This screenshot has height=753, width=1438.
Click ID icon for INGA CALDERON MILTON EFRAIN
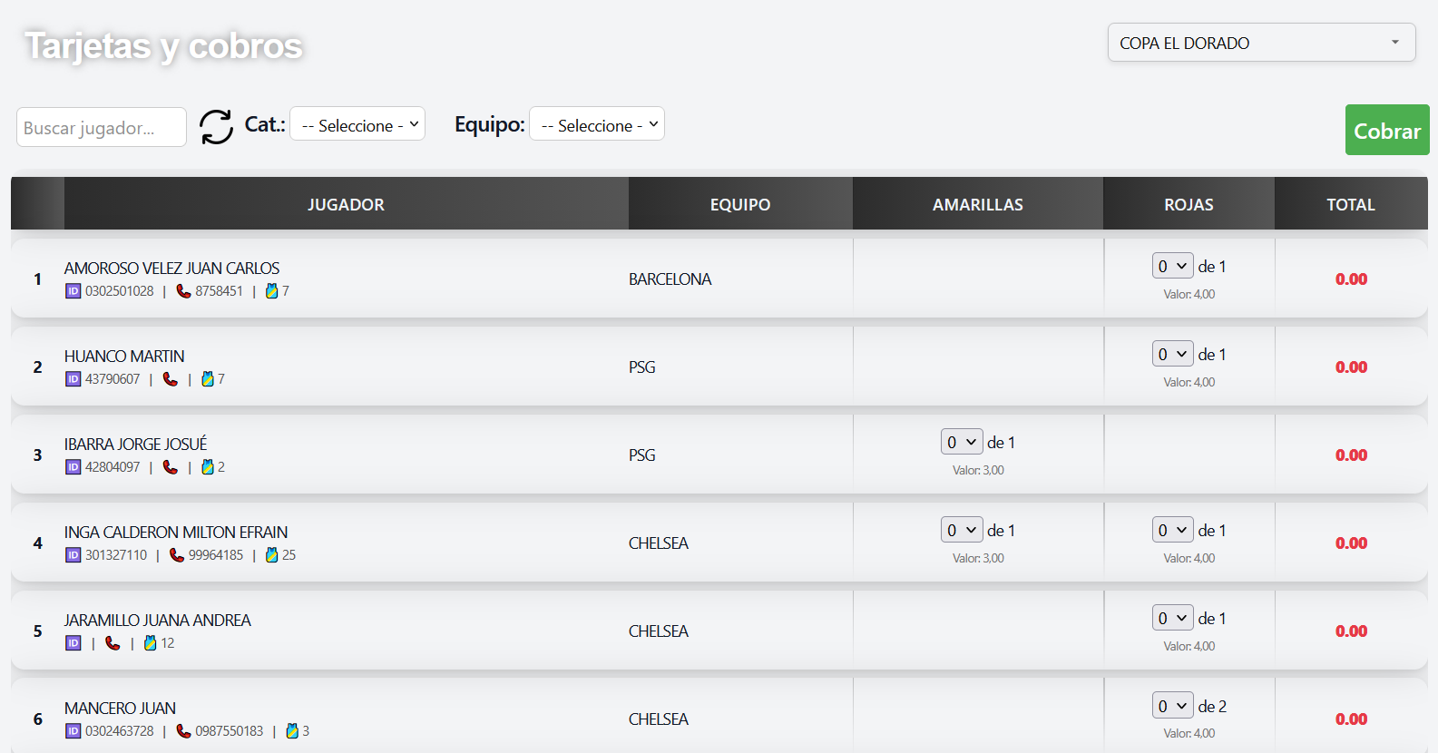click(x=73, y=555)
